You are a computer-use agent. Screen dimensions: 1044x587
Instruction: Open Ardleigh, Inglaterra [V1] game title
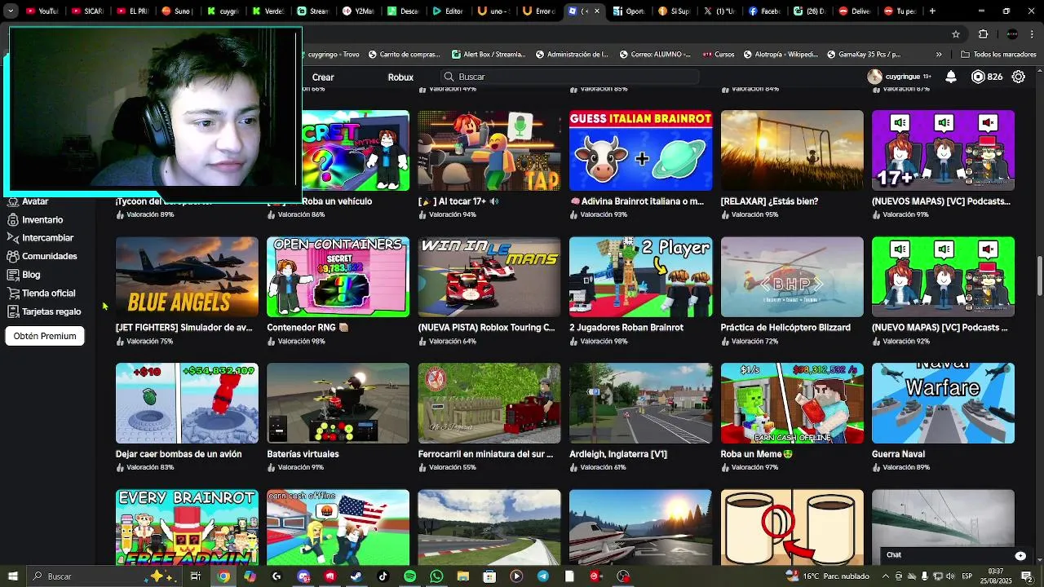[x=618, y=454]
